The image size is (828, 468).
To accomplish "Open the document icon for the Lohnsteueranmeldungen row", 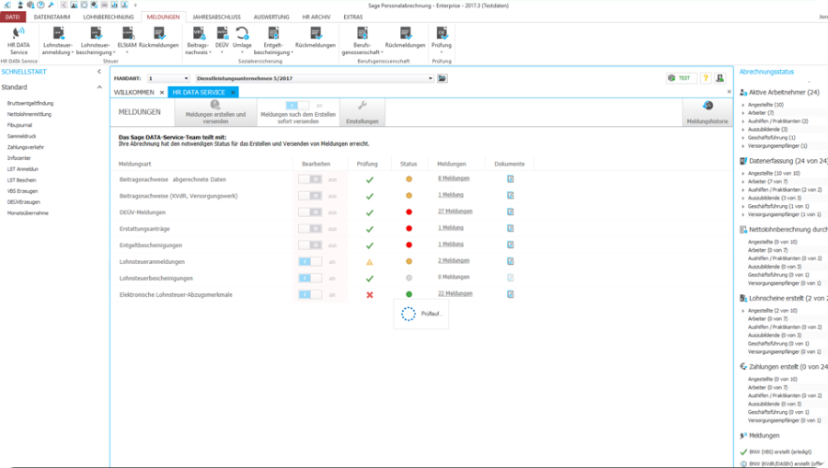I will coord(510,260).
